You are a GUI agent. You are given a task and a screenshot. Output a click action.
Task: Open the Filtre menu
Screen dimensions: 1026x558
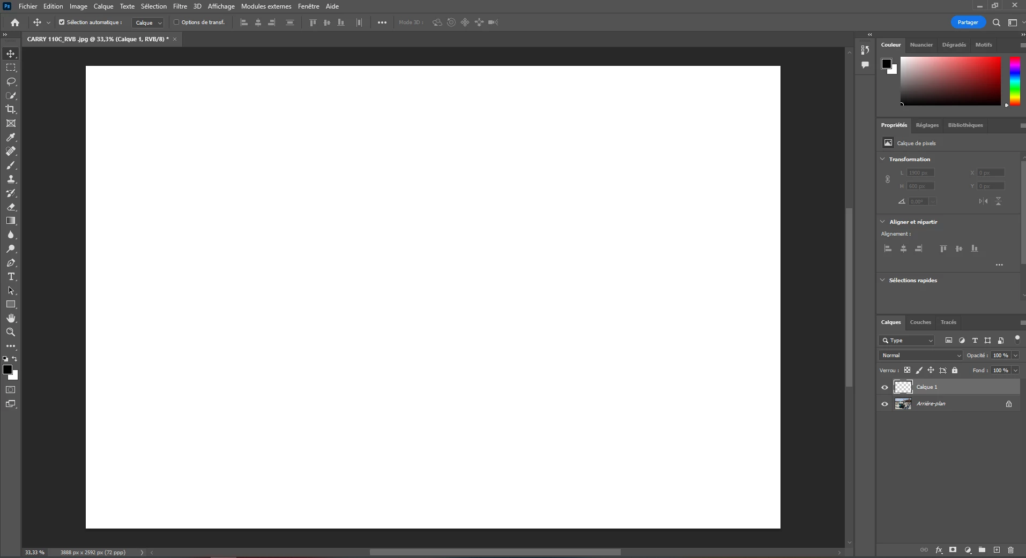pyautogui.click(x=180, y=6)
